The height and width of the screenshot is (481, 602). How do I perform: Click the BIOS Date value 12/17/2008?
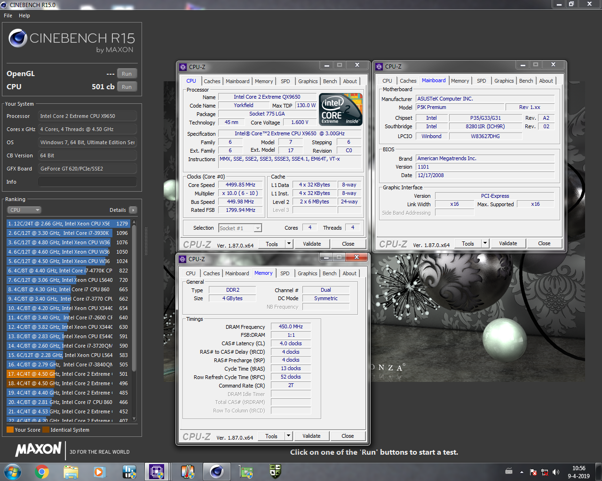pos(485,175)
